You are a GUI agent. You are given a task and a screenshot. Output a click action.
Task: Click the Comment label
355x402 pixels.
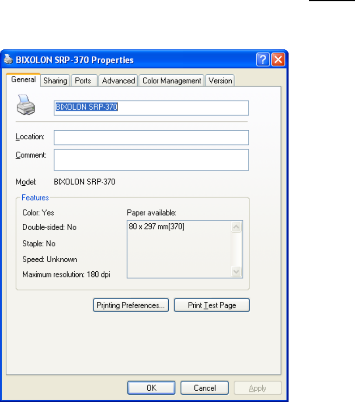pos(31,155)
